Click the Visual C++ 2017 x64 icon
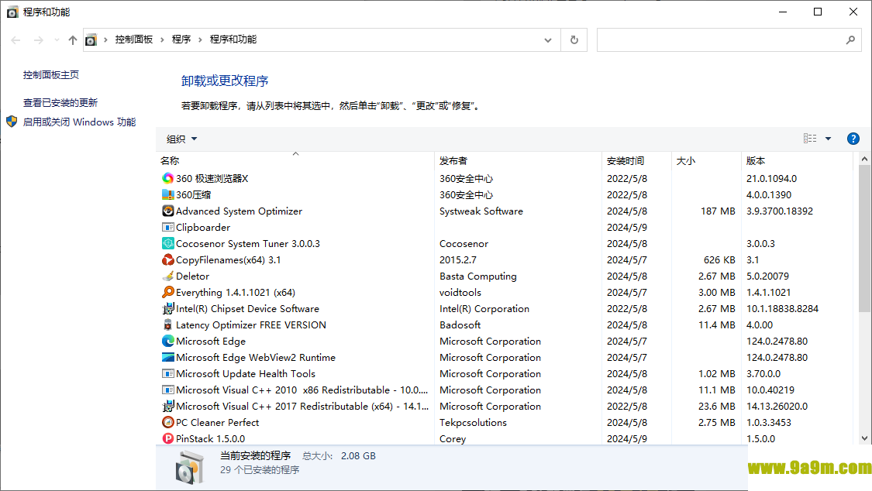 coord(168,406)
